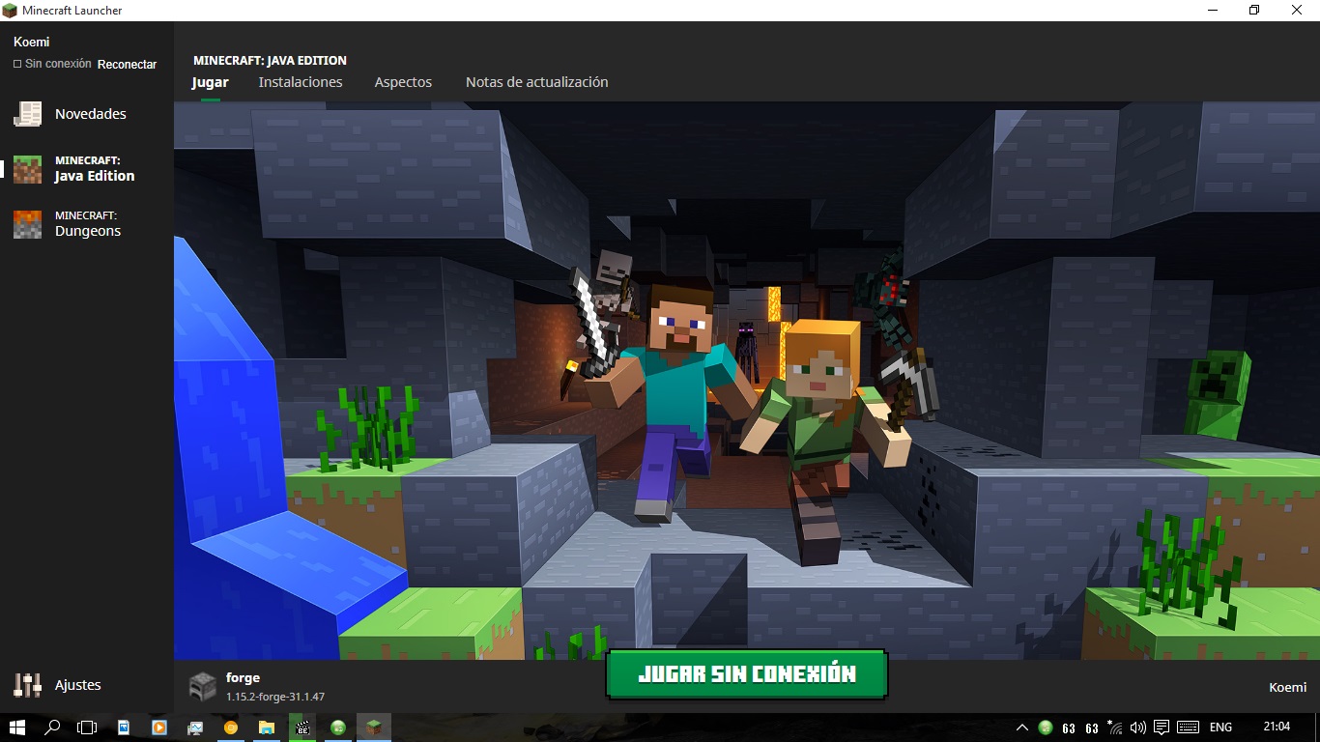Click the forge furnace installation icon
This screenshot has width=1320, height=742.
coord(202,686)
